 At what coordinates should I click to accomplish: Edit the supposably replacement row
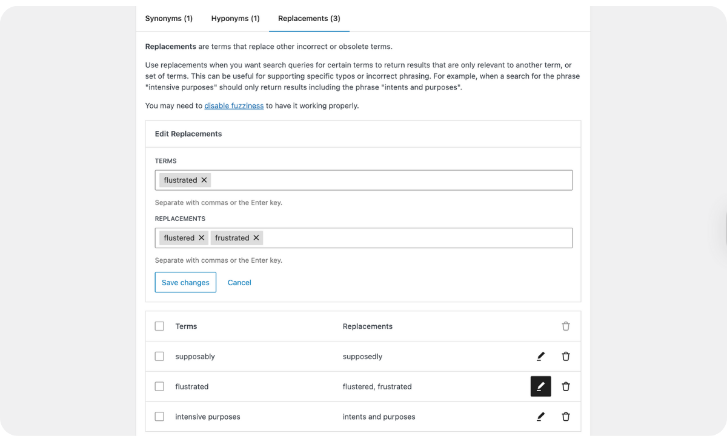tap(540, 357)
